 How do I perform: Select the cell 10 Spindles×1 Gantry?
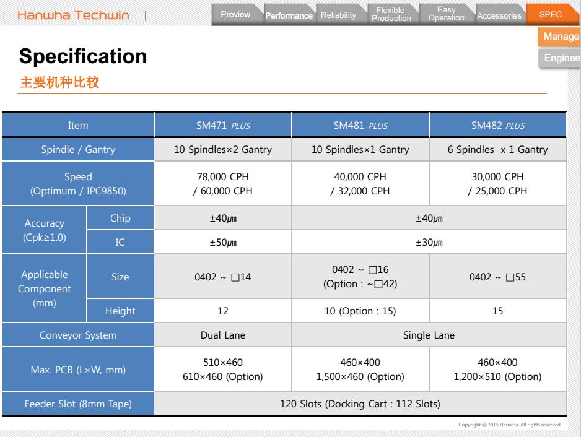[x=360, y=149]
